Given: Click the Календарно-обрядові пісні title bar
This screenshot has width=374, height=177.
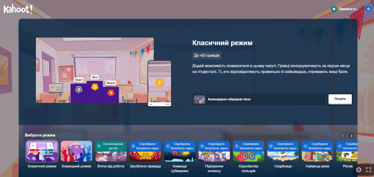Looking at the screenshot, I should (x=259, y=99).
